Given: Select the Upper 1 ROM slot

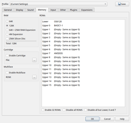Looking at the screenshot, I should (x=83, y=30).
